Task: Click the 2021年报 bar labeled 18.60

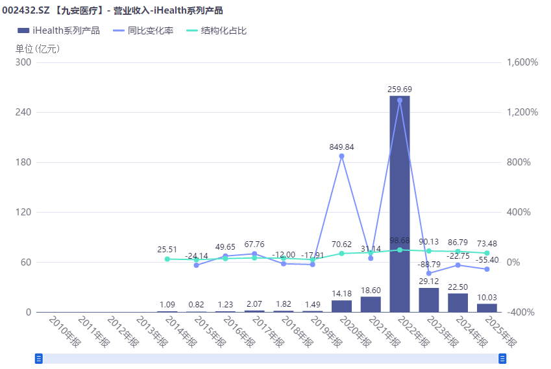Action: (371, 304)
